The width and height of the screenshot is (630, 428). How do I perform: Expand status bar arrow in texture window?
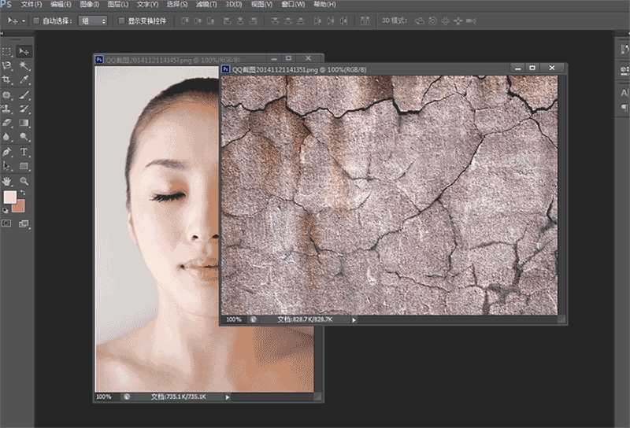[354, 319]
